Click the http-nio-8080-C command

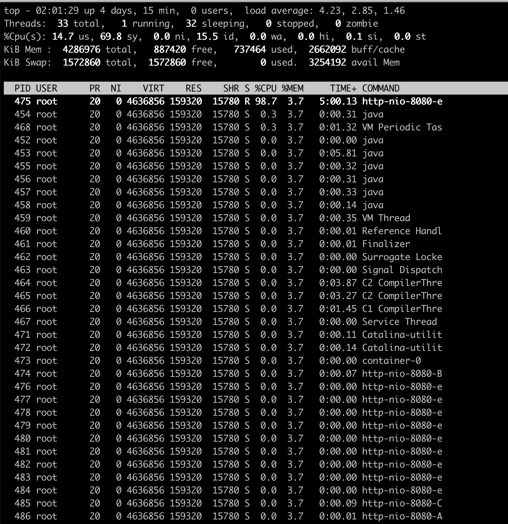pyautogui.click(x=402, y=503)
